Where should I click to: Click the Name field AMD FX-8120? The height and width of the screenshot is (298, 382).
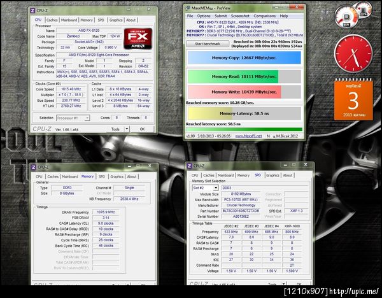point(89,31)
